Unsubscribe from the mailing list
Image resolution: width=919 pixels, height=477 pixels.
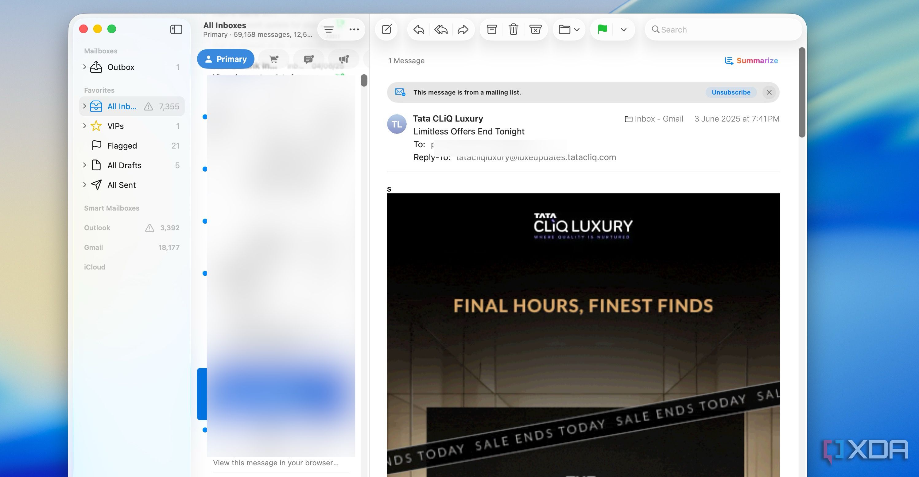[x=731, y=92]
